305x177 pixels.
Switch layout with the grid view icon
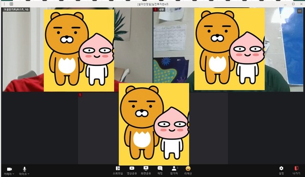11,4
